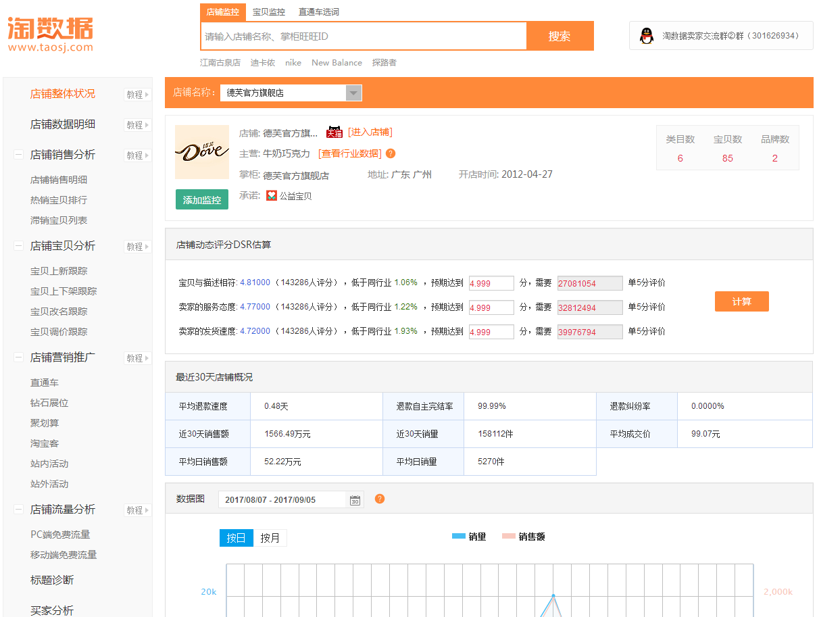Collapse the 店铺流量分析 section
Screen dimensions: 819x617
tap(18, 510)
